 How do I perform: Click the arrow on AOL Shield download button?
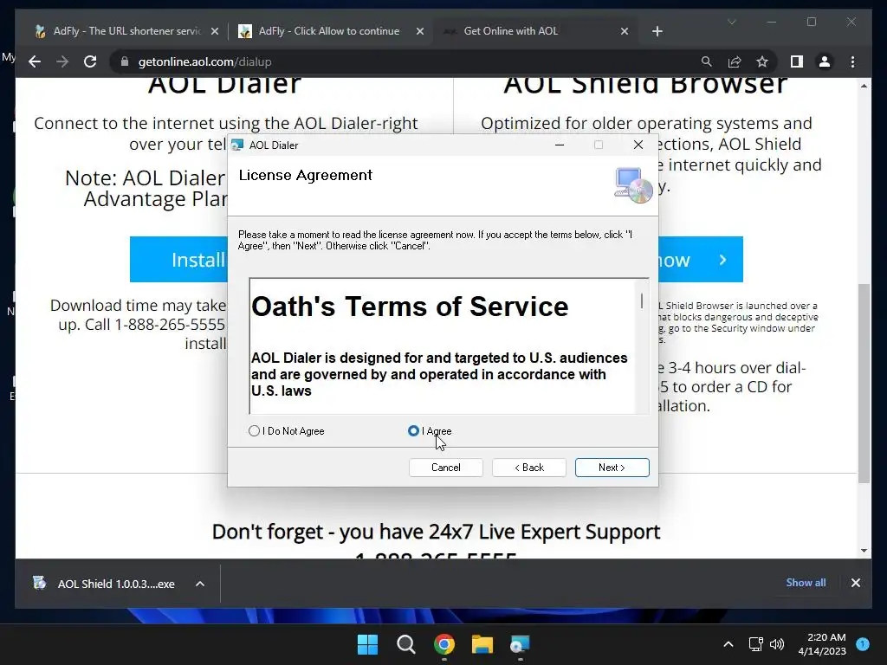(x=722, y=260)
